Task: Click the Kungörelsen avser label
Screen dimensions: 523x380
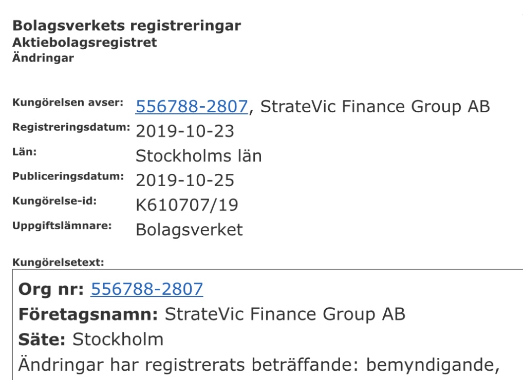Action: pos(68,103)
